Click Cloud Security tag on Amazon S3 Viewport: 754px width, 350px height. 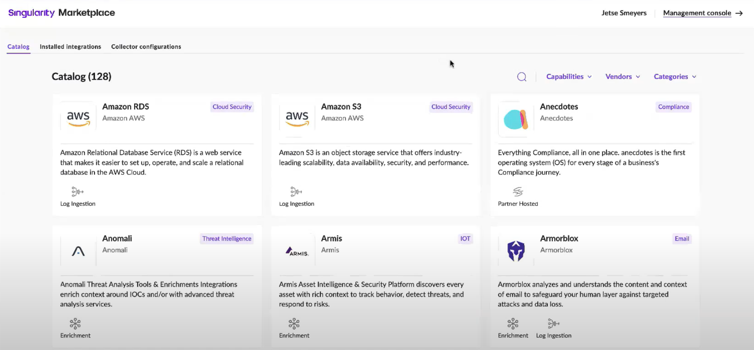(x=451, y=107)
